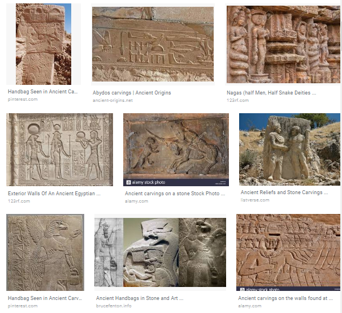Open the 'Nagas (half Men, Half Snake Deities' title link
Image resolution: width=342 pixels, height=313 pixels.
pos(271,93)
